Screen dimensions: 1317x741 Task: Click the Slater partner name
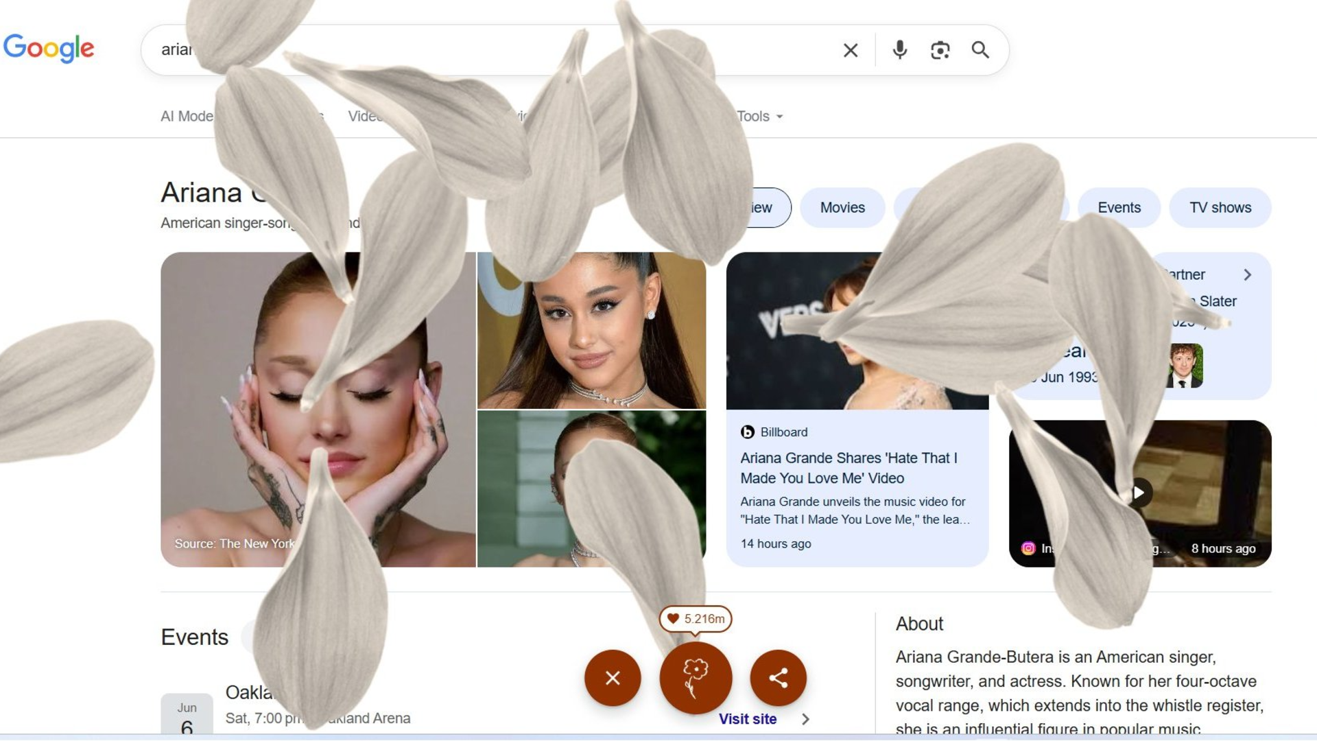click(1218, 301)
